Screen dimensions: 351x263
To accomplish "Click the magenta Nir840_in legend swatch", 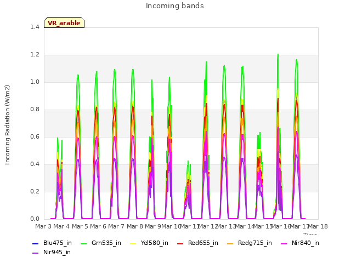I will pyautogui.click(x=284, y=243).
